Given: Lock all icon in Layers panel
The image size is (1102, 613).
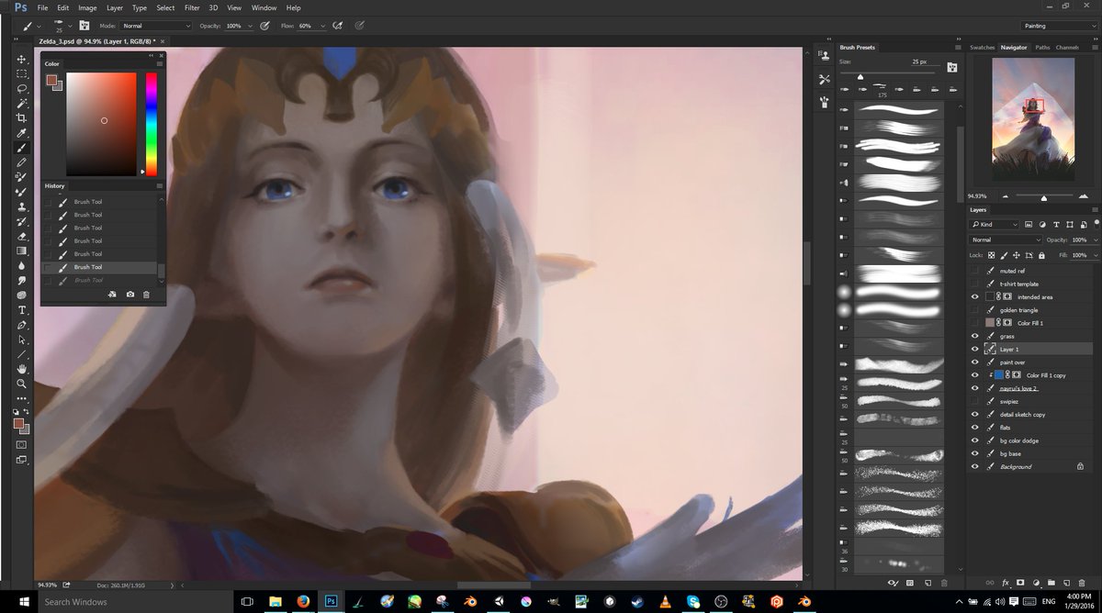Looking at the screenshot, I should click(1040, 254).
